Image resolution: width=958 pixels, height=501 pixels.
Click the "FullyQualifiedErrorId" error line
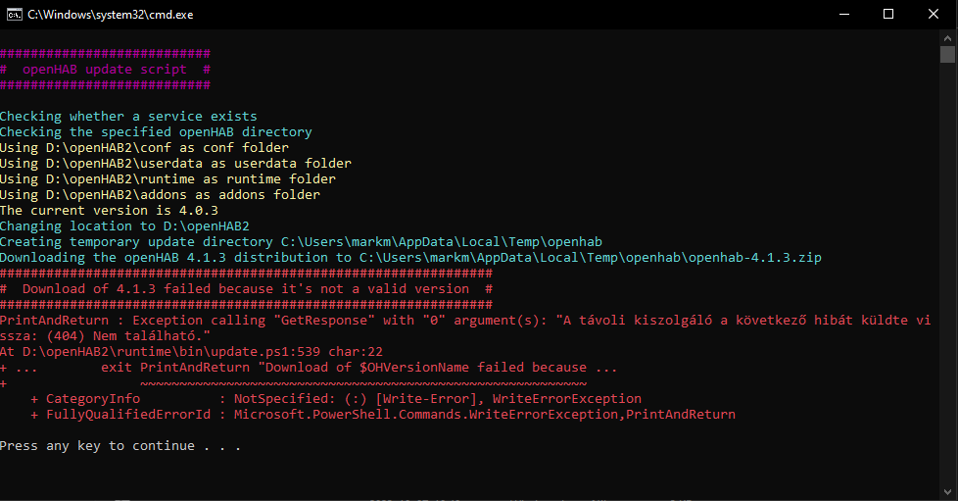click(x=383, y=415)
